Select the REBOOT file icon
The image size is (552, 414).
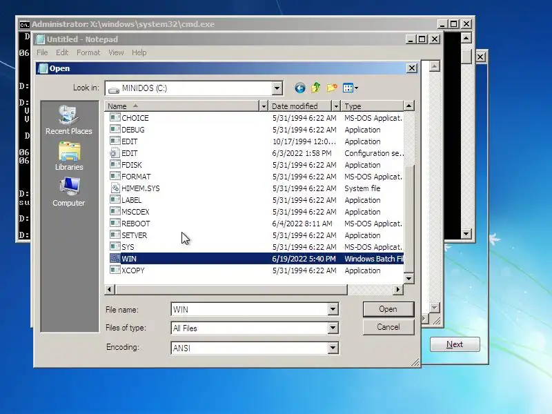coord(115,223)
